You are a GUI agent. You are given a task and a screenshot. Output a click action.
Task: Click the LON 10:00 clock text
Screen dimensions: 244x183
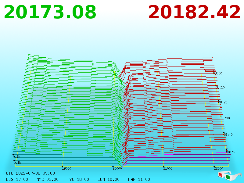(x=109, y=179)
